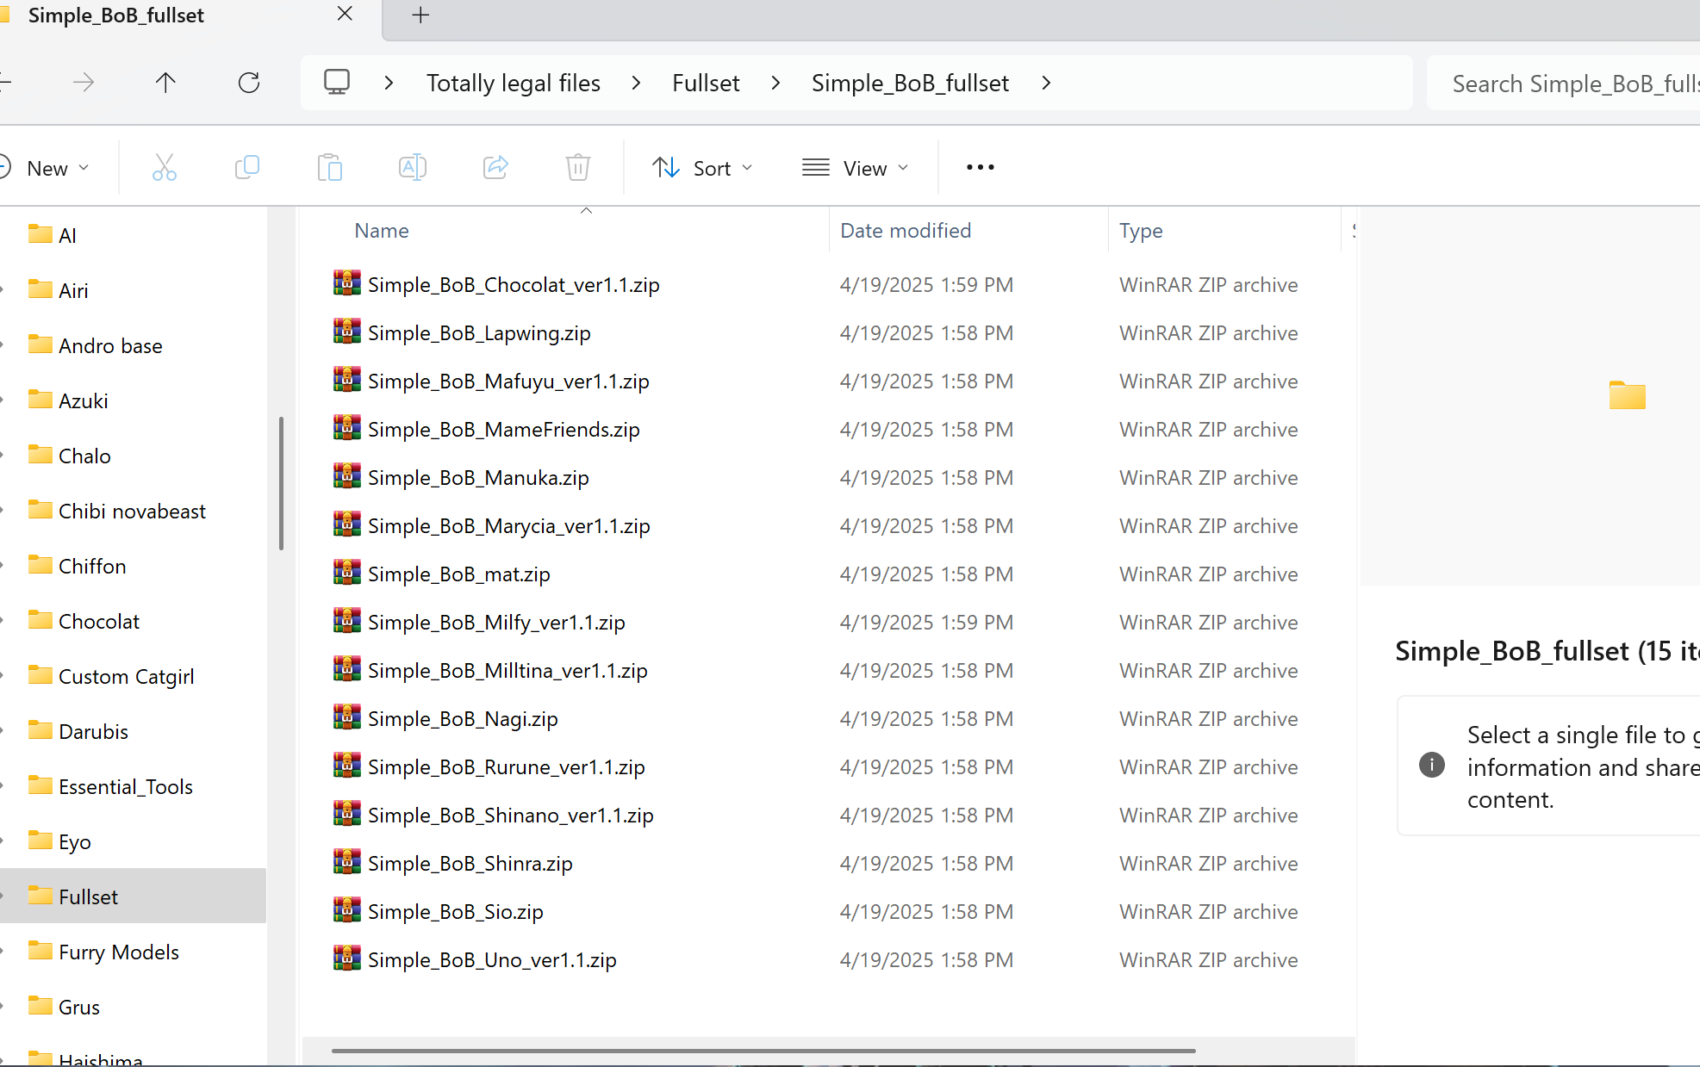1700x1067 pixels.
Task: Click the sidebar vertical scrollbar
Action: coord(281,483)
